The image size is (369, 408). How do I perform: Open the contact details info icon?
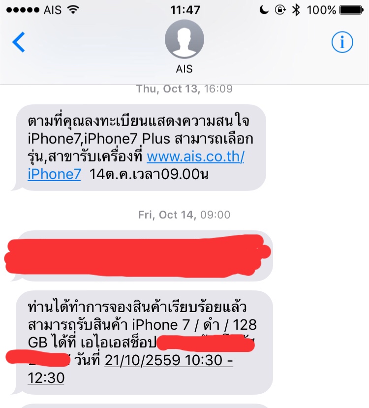(342, 42)
